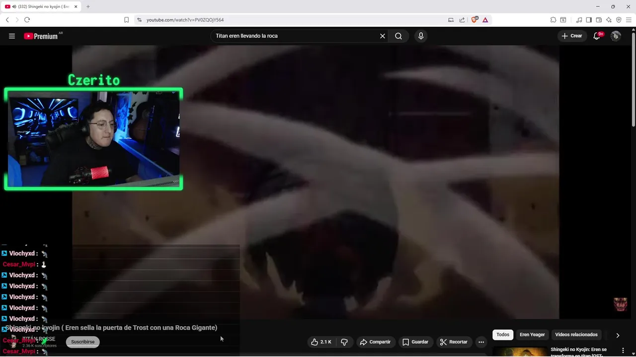The width and height of the screenshot is (636, 357).
Task: Click the recommended video thumbnail
Action: [x=519, y=352]
